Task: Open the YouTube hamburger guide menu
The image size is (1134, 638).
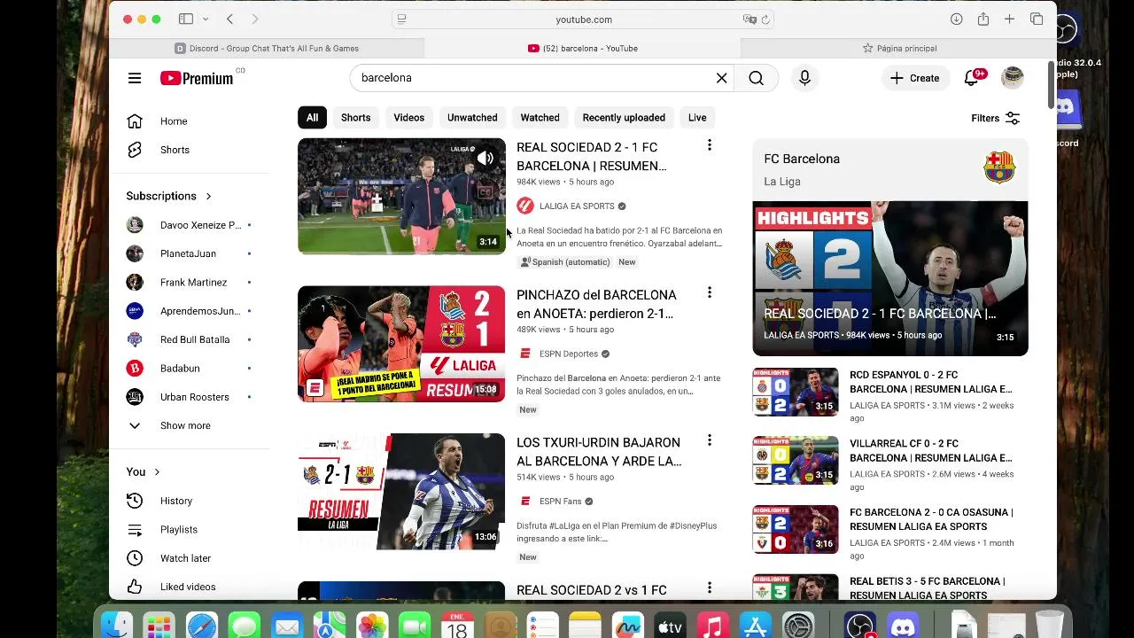Action: pyautogui.click(x=135, y=78)
